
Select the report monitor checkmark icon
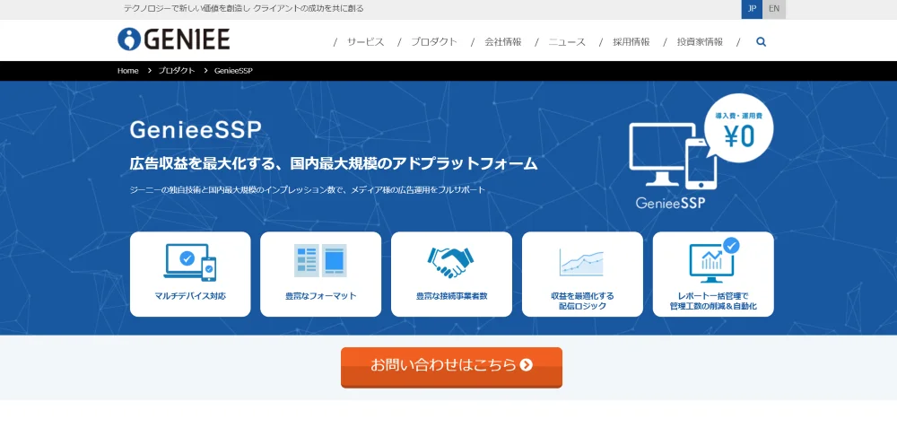(713, 260)
